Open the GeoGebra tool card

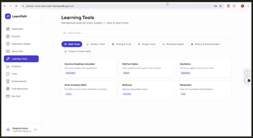point(204,69)
